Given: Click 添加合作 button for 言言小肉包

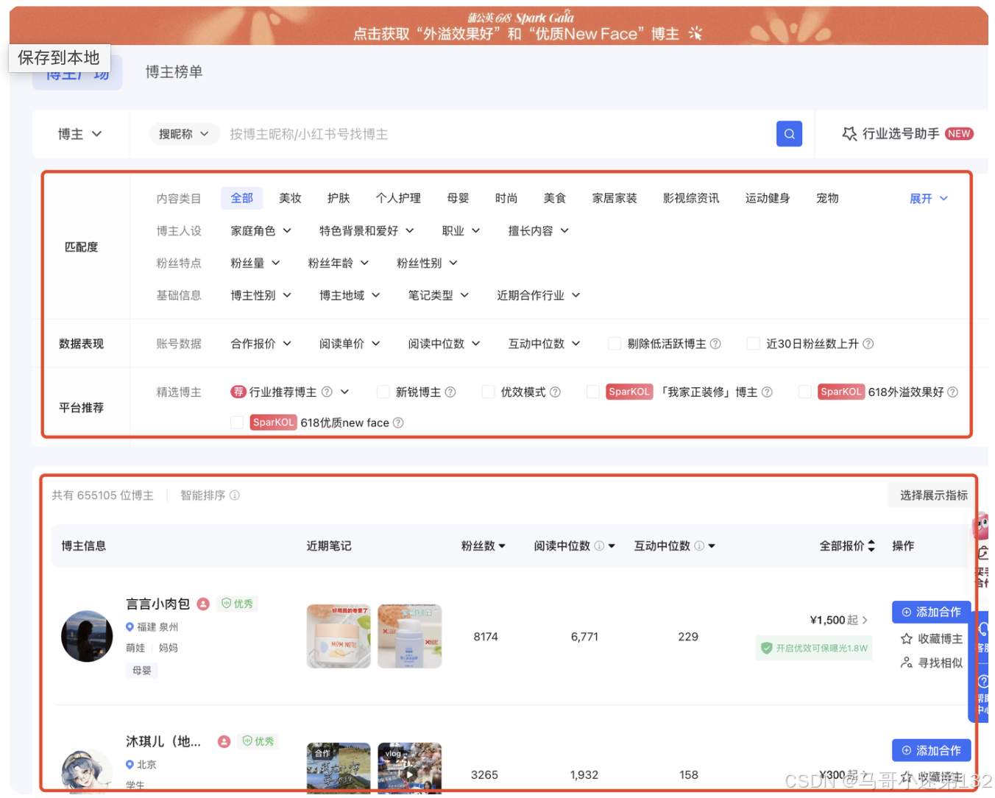Looking at the screenshot, I should point(931,612).
